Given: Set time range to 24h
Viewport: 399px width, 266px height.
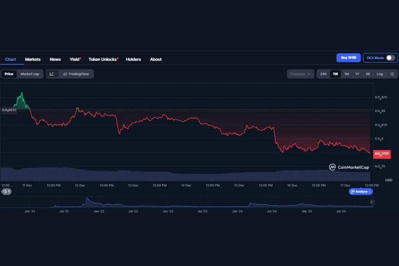Looking at the screenshot, I should coord(323,74).
